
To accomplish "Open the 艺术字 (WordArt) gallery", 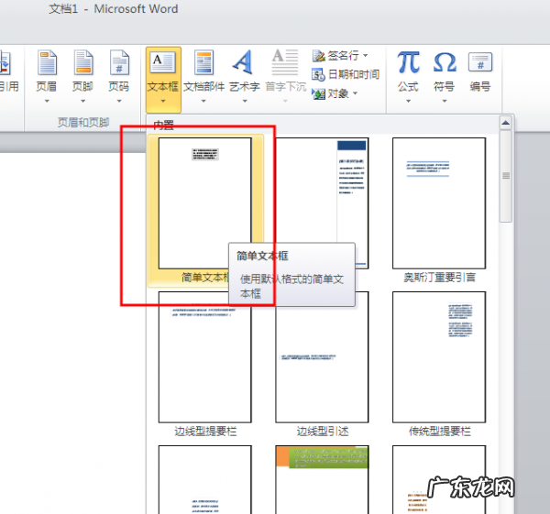I will coord(244,73).
